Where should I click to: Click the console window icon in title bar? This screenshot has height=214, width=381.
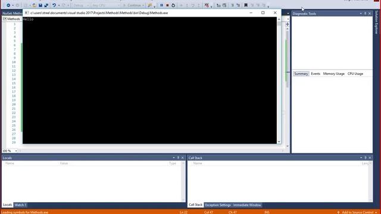point(27,12)
